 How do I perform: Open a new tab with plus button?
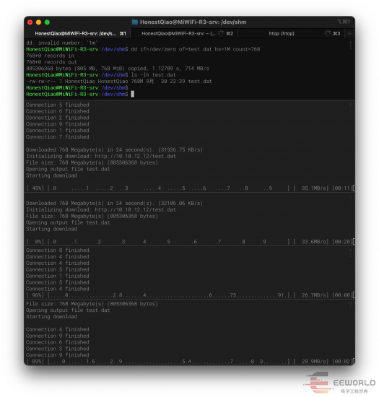(349, 33)
